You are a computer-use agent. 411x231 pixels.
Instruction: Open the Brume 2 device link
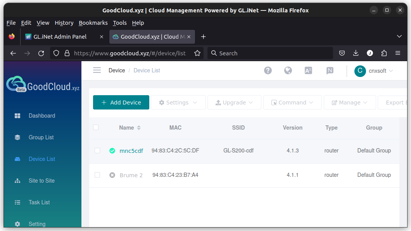(x=131, y=175)
